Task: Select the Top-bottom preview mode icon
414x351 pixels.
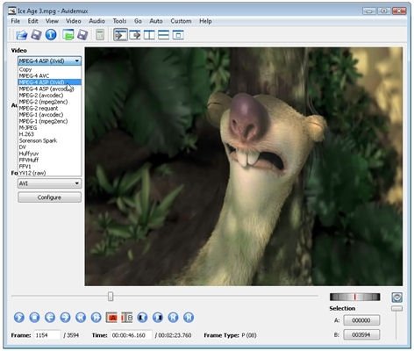Action: (163, 35)
